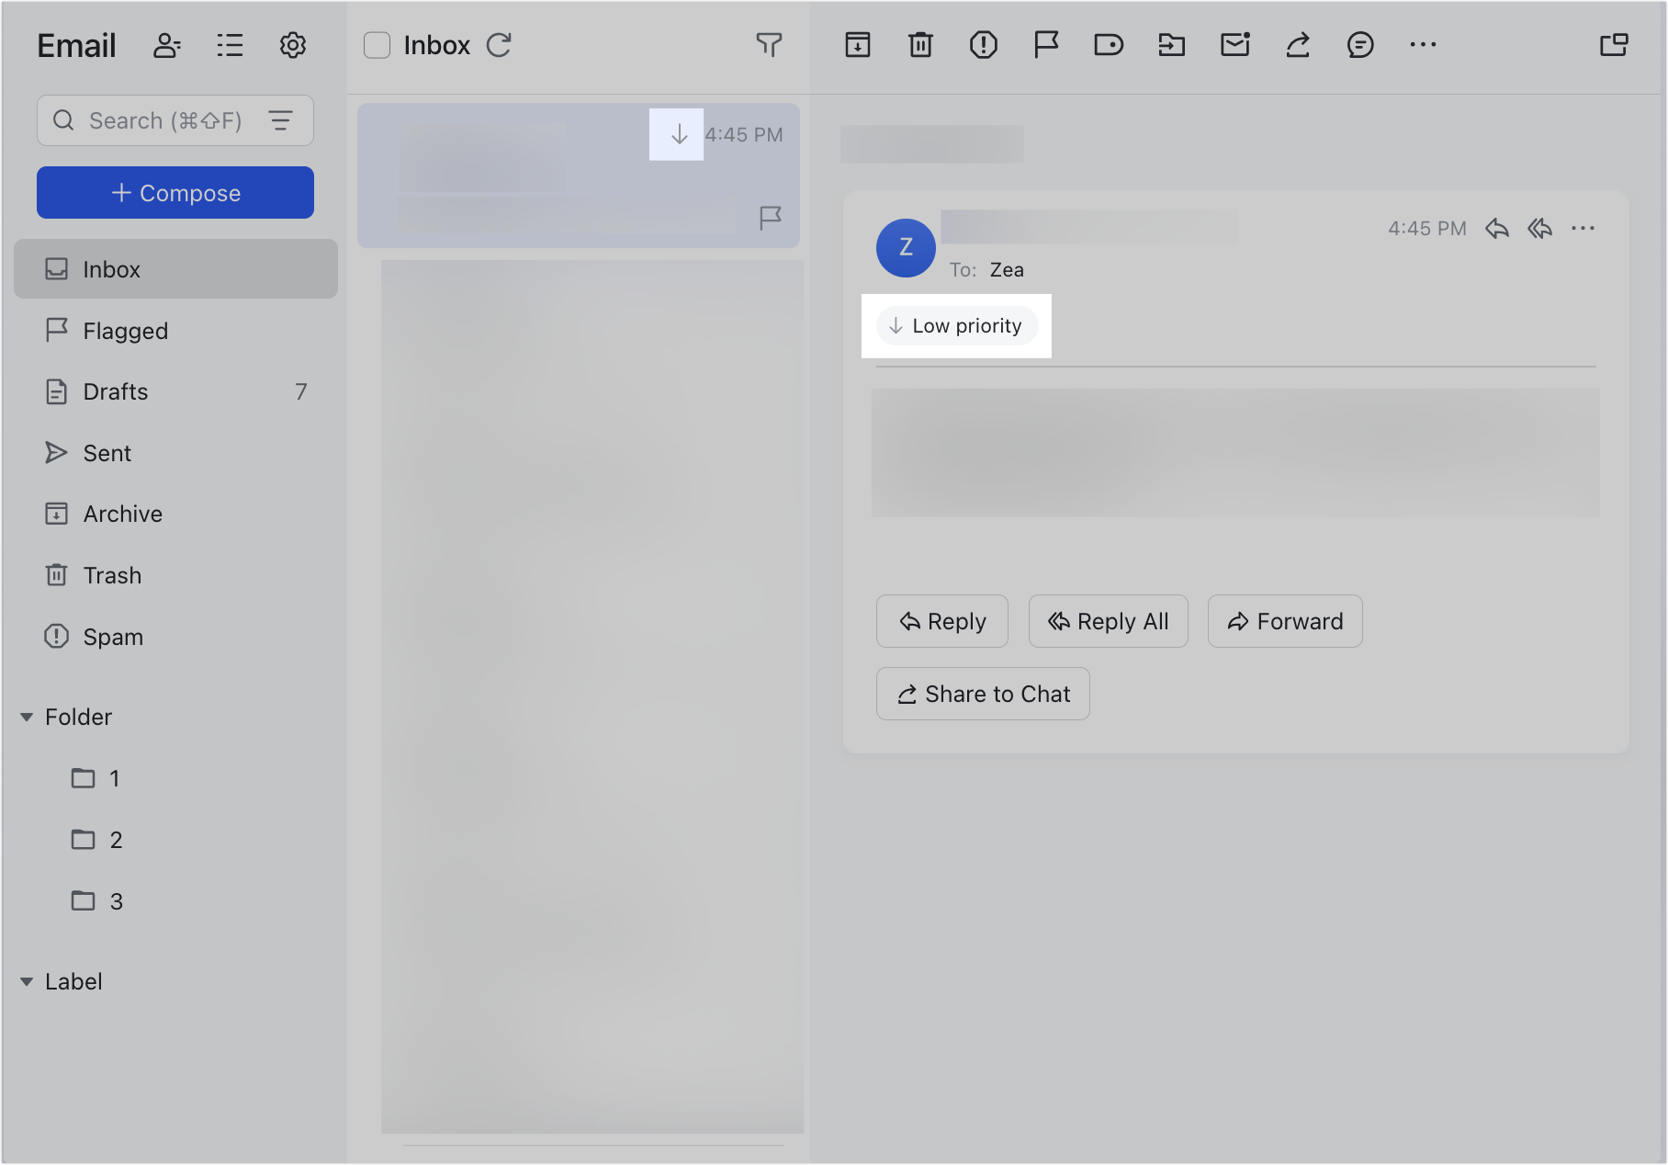Click the trash delete icon in toolbar

pyautogui.click(x=920, y=45)
